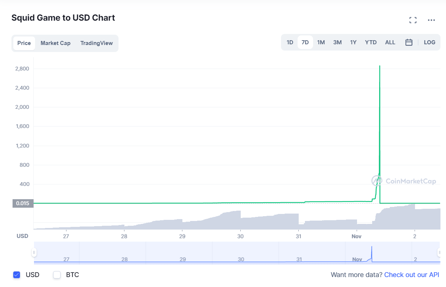
Task: Uncheck the USD checkbox
Action: click(x=16, y=275)
